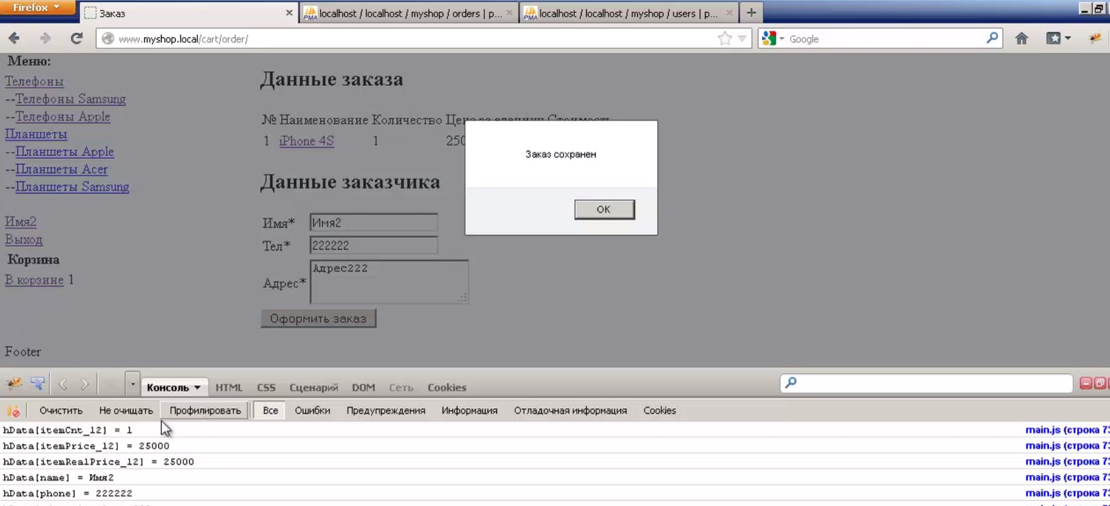Reload the page with the refresh icon

tap(76, 39)
